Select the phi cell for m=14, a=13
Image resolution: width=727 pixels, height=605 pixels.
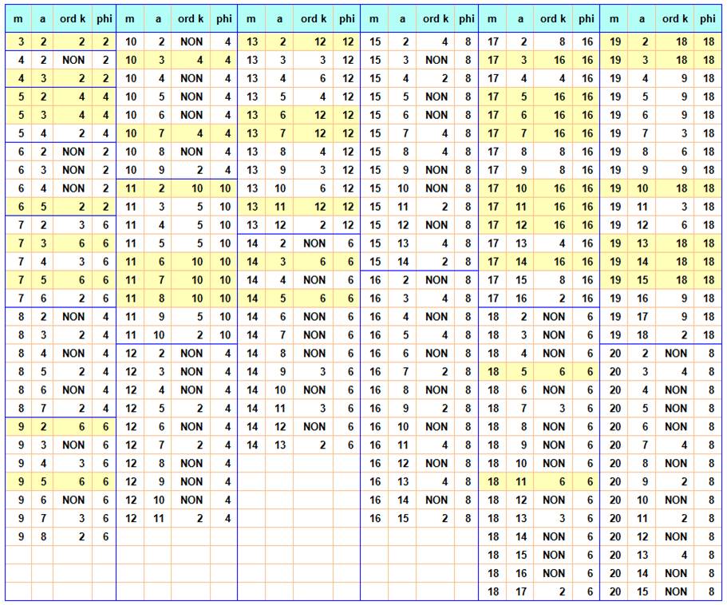(347, 445)
